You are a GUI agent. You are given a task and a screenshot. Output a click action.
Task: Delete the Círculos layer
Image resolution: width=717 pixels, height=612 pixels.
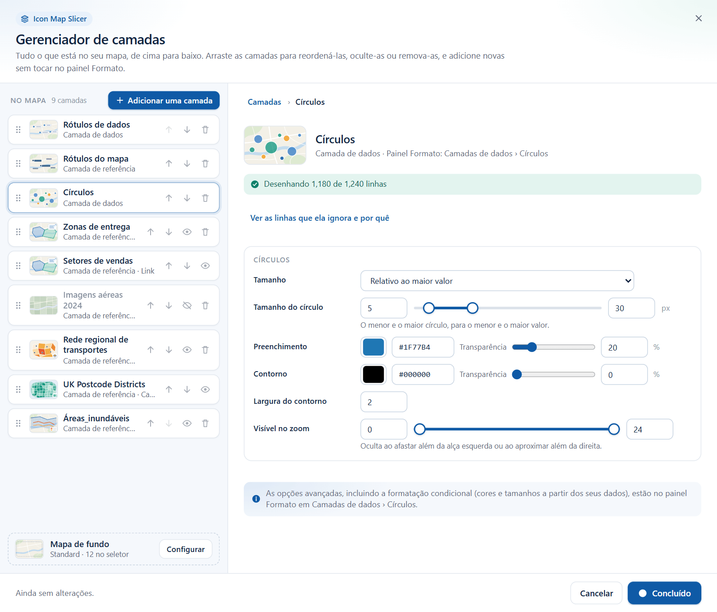[205, 198]
